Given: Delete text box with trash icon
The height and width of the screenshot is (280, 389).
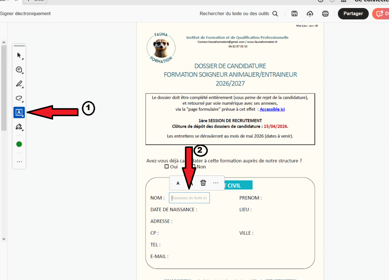Looking at the screenshot, I should 203,183.
